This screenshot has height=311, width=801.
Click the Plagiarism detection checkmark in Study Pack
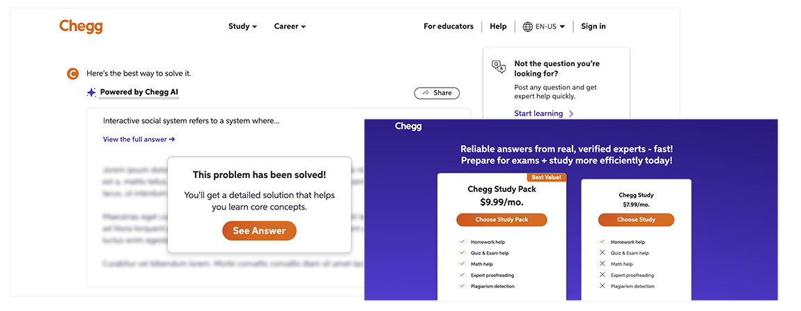click(462, 286)
